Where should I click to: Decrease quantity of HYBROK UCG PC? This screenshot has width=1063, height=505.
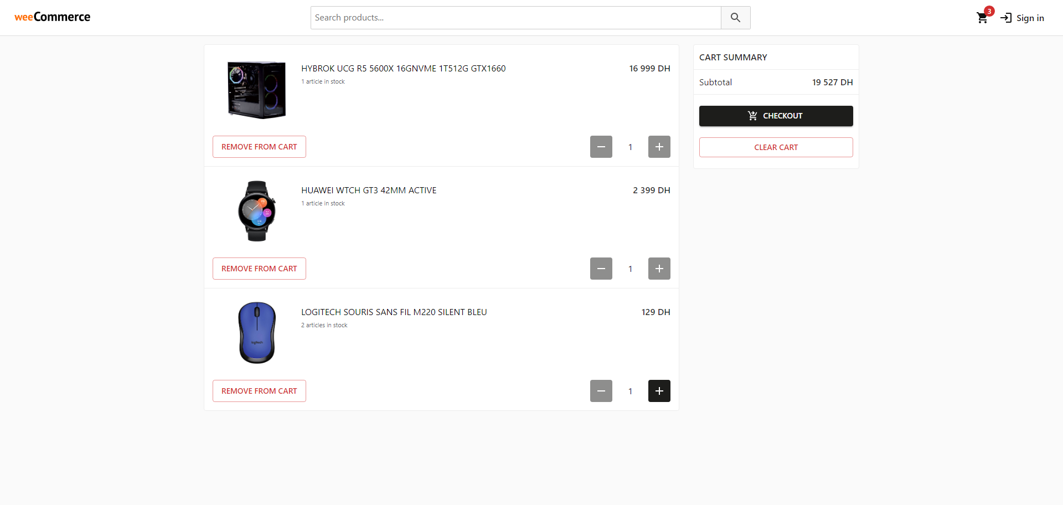tap(601, 147)
